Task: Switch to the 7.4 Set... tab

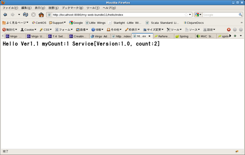Action: pyautogui.click(x=58, y=36)
